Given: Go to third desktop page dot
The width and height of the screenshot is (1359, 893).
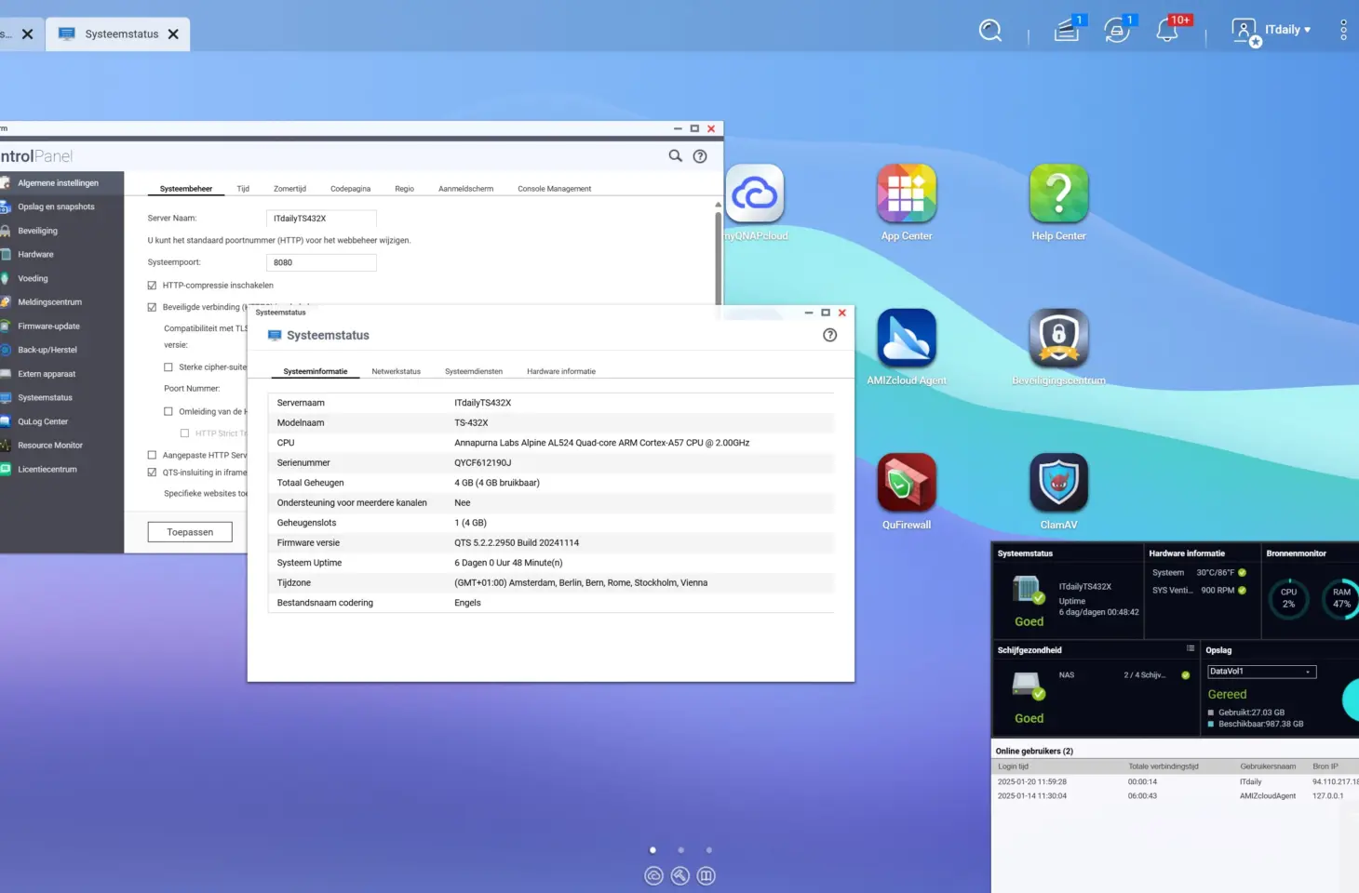Looking at the screenshot, I should coord(708,850).
